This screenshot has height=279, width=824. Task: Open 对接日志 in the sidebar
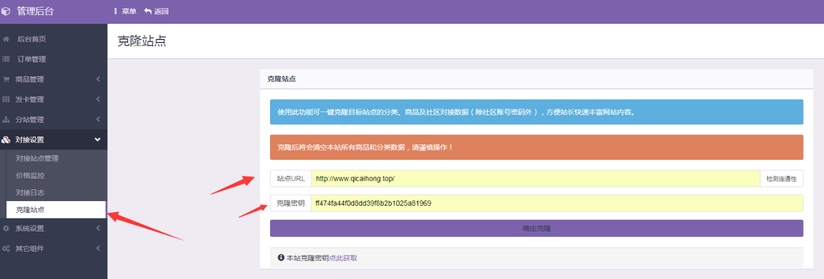tap(30, 192)
